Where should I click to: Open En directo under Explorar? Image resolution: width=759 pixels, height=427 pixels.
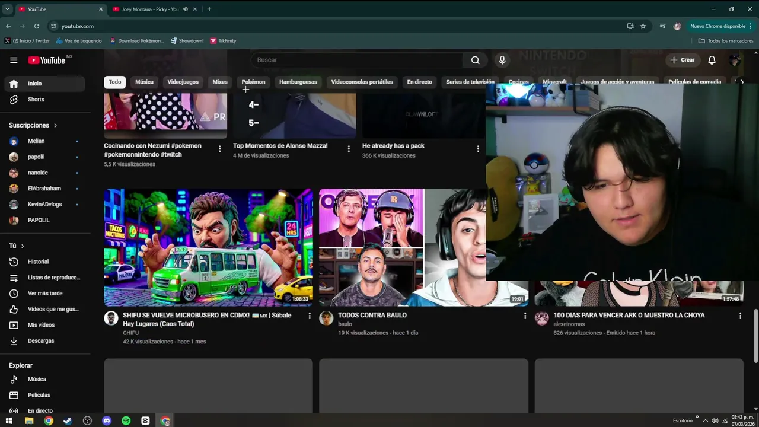pos(44,410)
